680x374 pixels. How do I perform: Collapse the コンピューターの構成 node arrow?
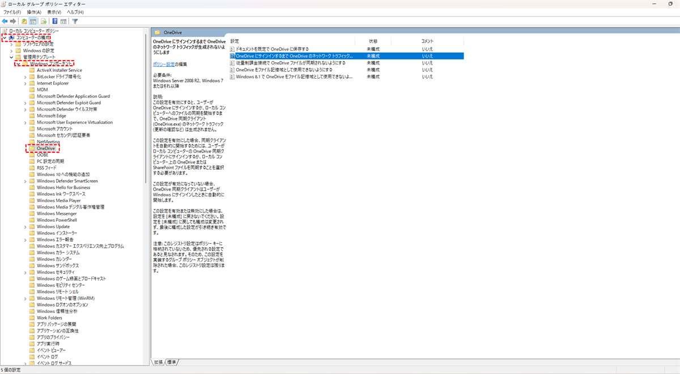(x=5, y=37)
